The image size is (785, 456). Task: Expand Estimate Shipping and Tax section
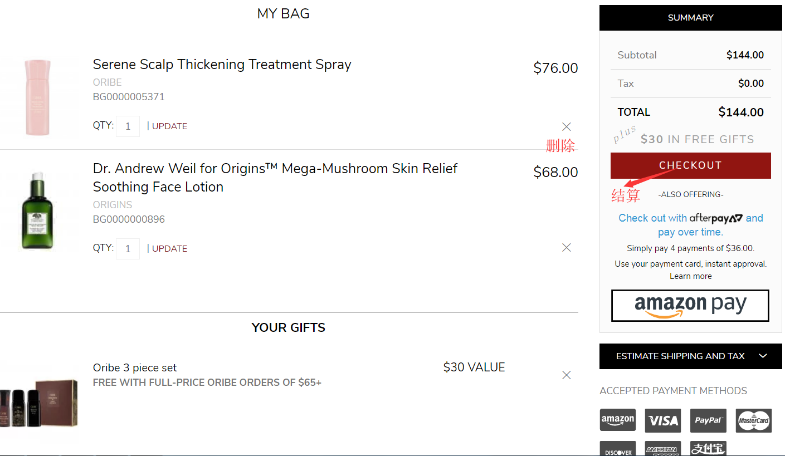(x=690, y=356)
